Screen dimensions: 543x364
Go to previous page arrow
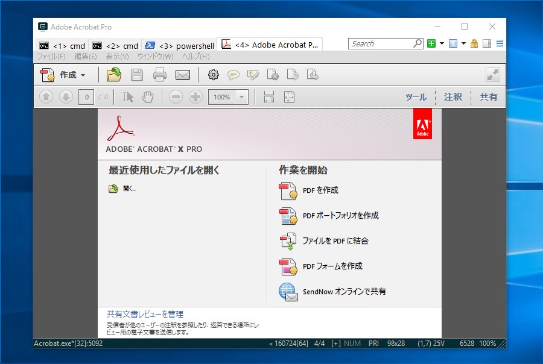pyautogui.click(x=46, y=97)
